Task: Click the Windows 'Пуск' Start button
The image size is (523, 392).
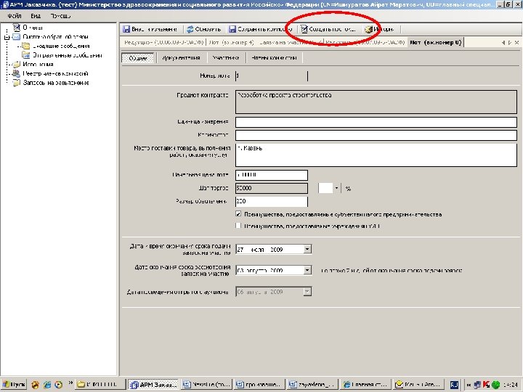Action: pyautogui.click(x=14, y=385)
